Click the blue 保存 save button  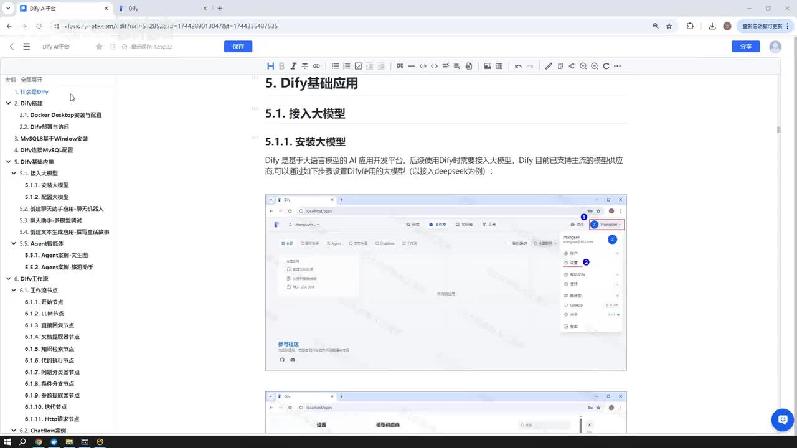coord(238,47)
